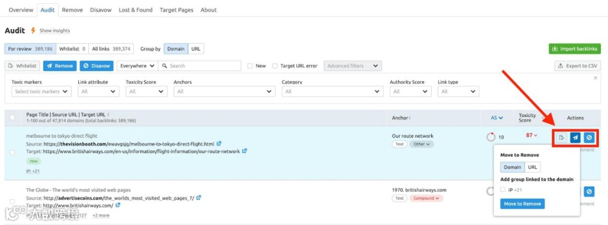This screenshot has width=608, height=225.
Task: Click 'melbourne to tokyo direct flight' title
Action: pos(62,136)
